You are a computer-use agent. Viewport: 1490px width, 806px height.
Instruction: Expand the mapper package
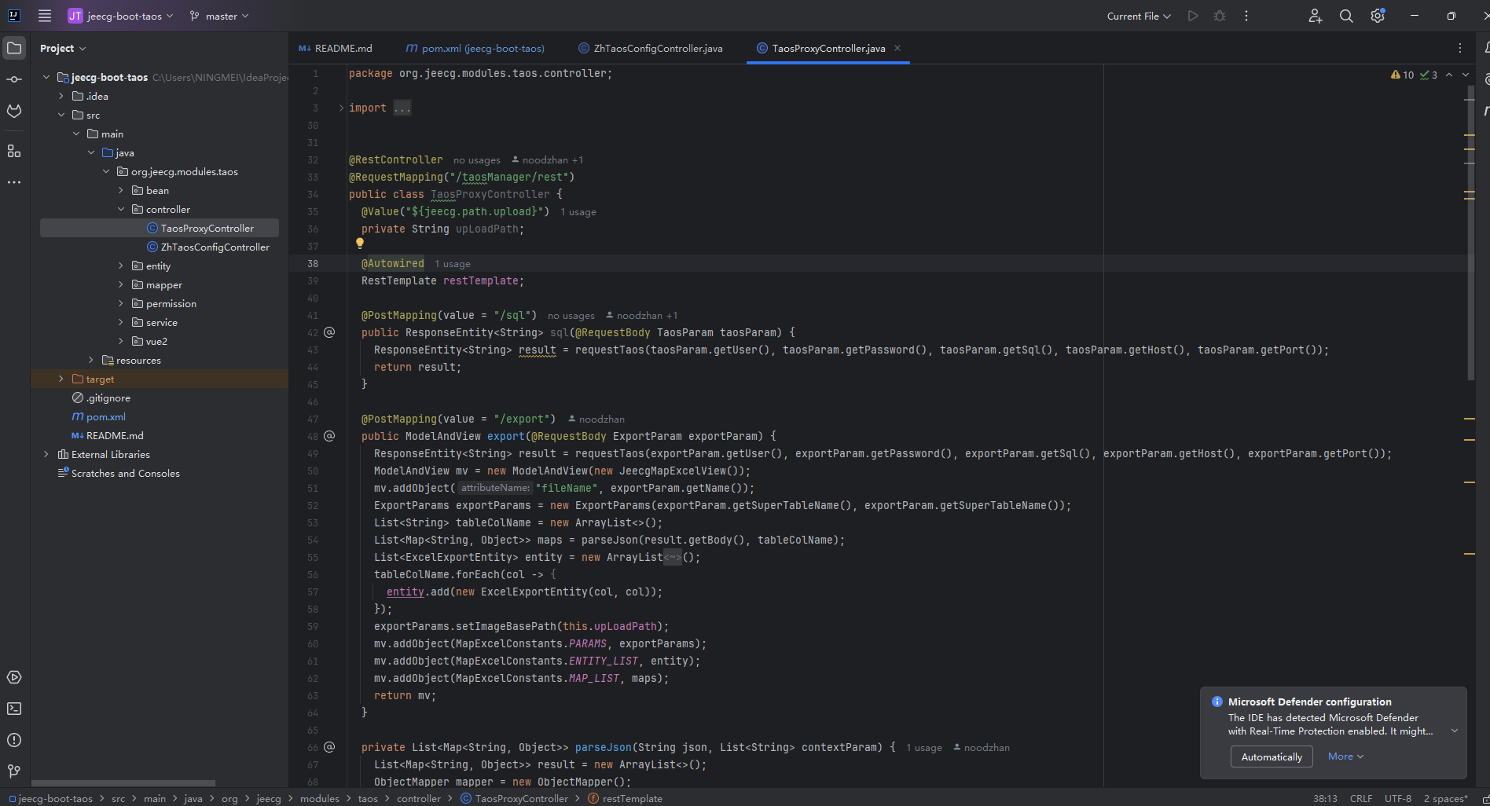pyautogui.click(x=121, y=284)
